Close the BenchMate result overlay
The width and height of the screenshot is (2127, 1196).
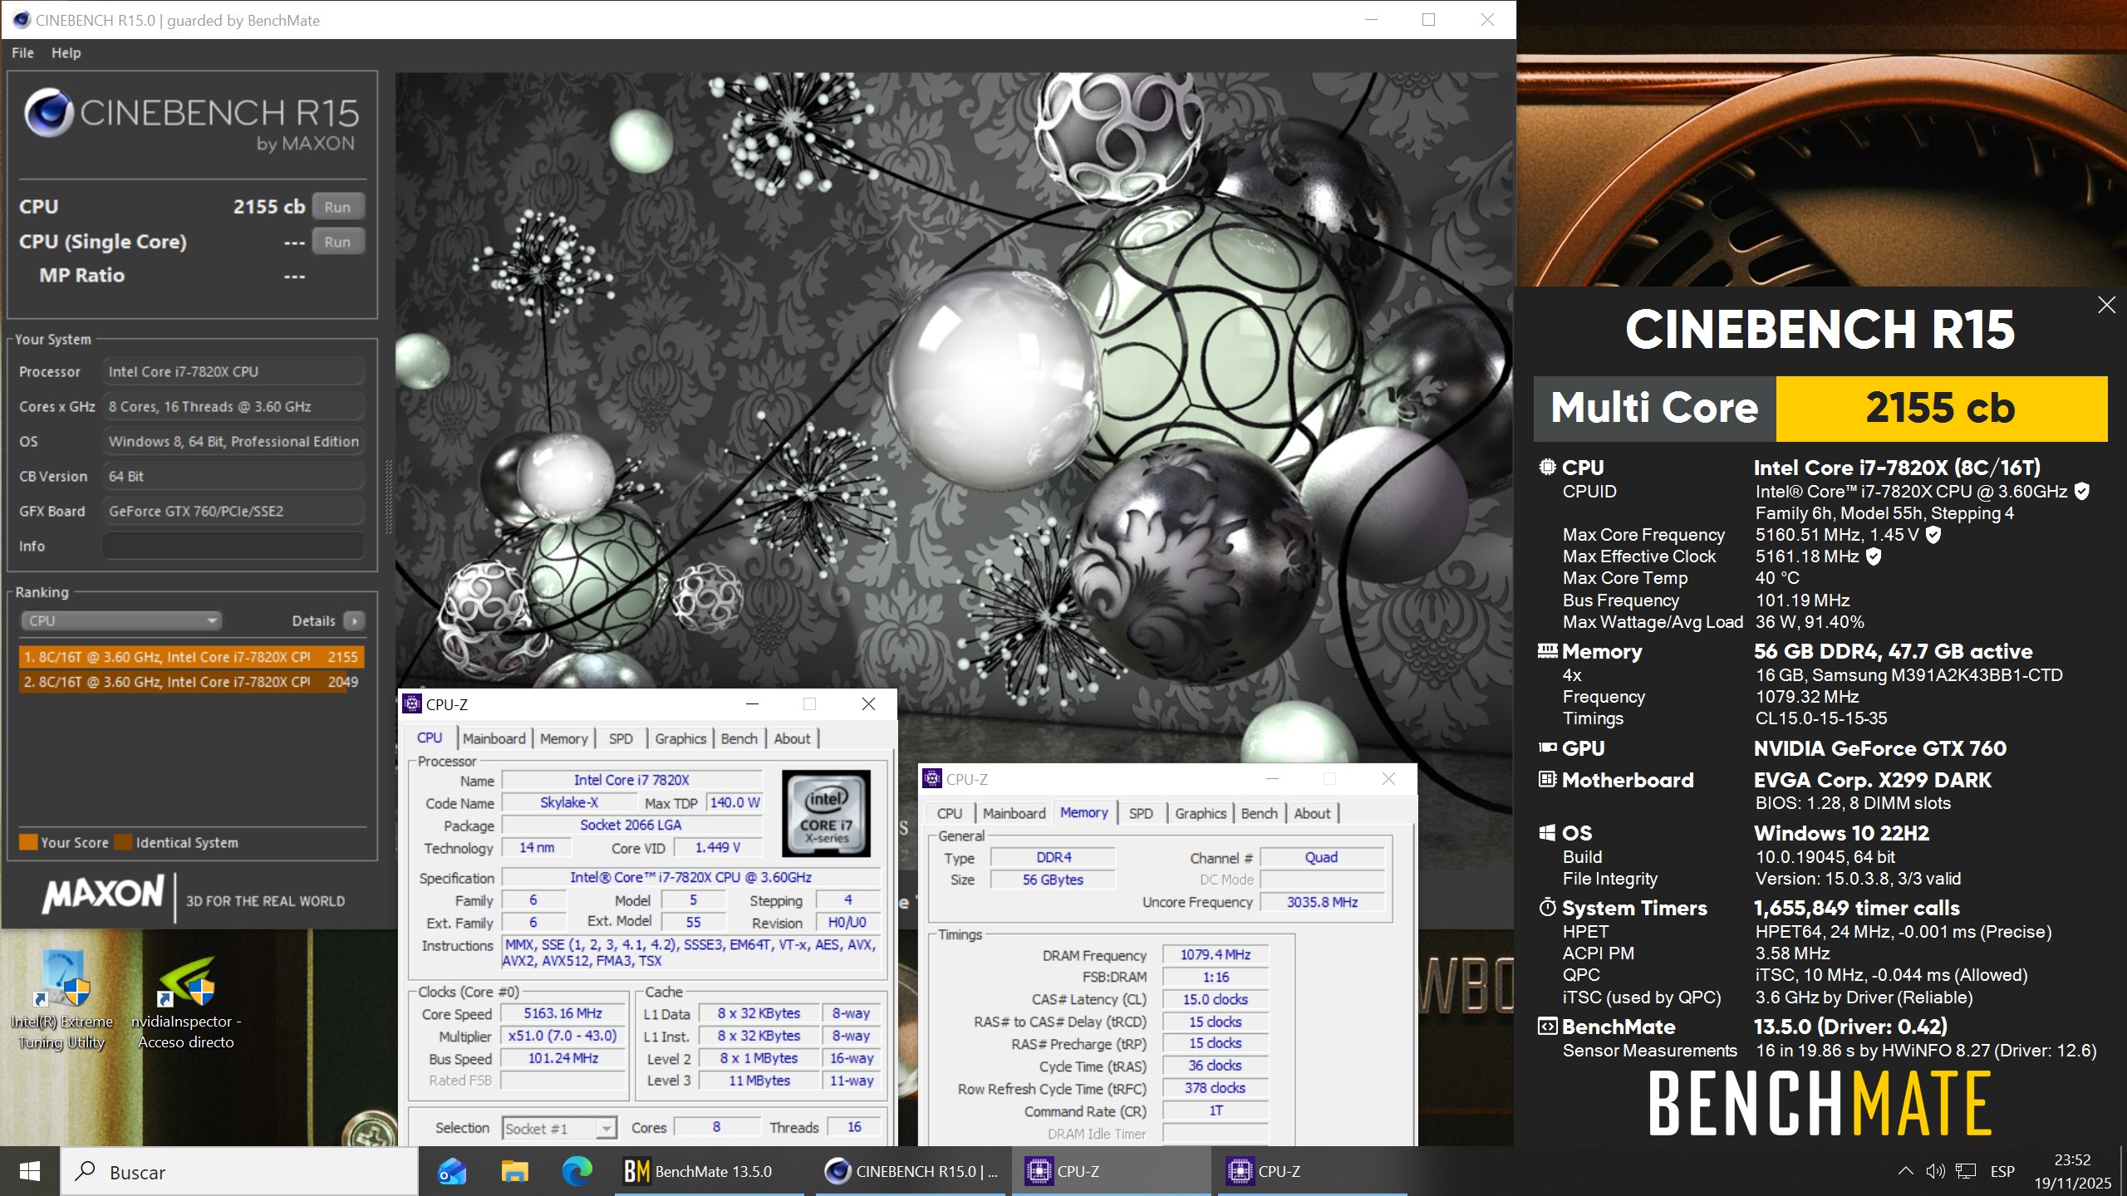click(2106, 305)
